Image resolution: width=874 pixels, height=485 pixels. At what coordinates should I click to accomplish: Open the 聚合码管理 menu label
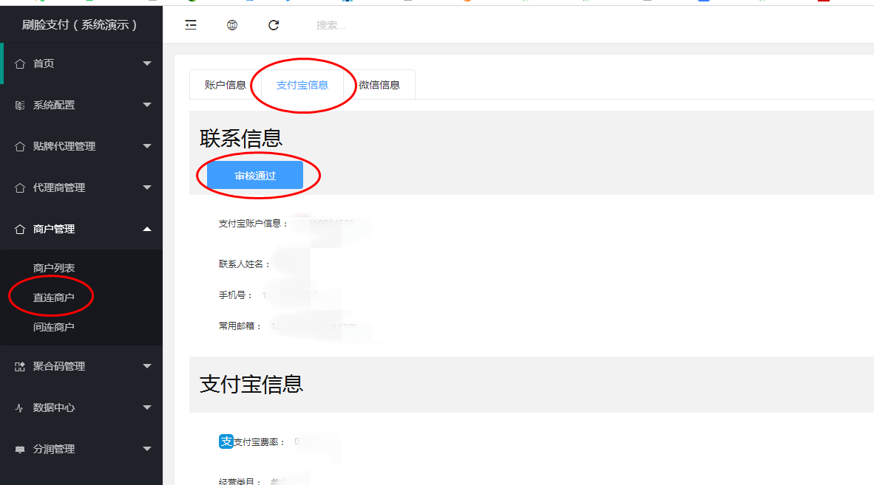click(x=59, y=366)
